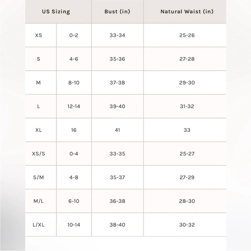
Task: Click the 25-26 waist measurement cell
Action: (187, 35)
